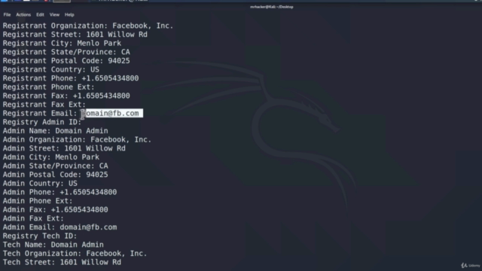Screen dimensions: 482x271
Task: Click the Registrant Phone: +1.6505434800 line
Action: click(x=71, y=78)
